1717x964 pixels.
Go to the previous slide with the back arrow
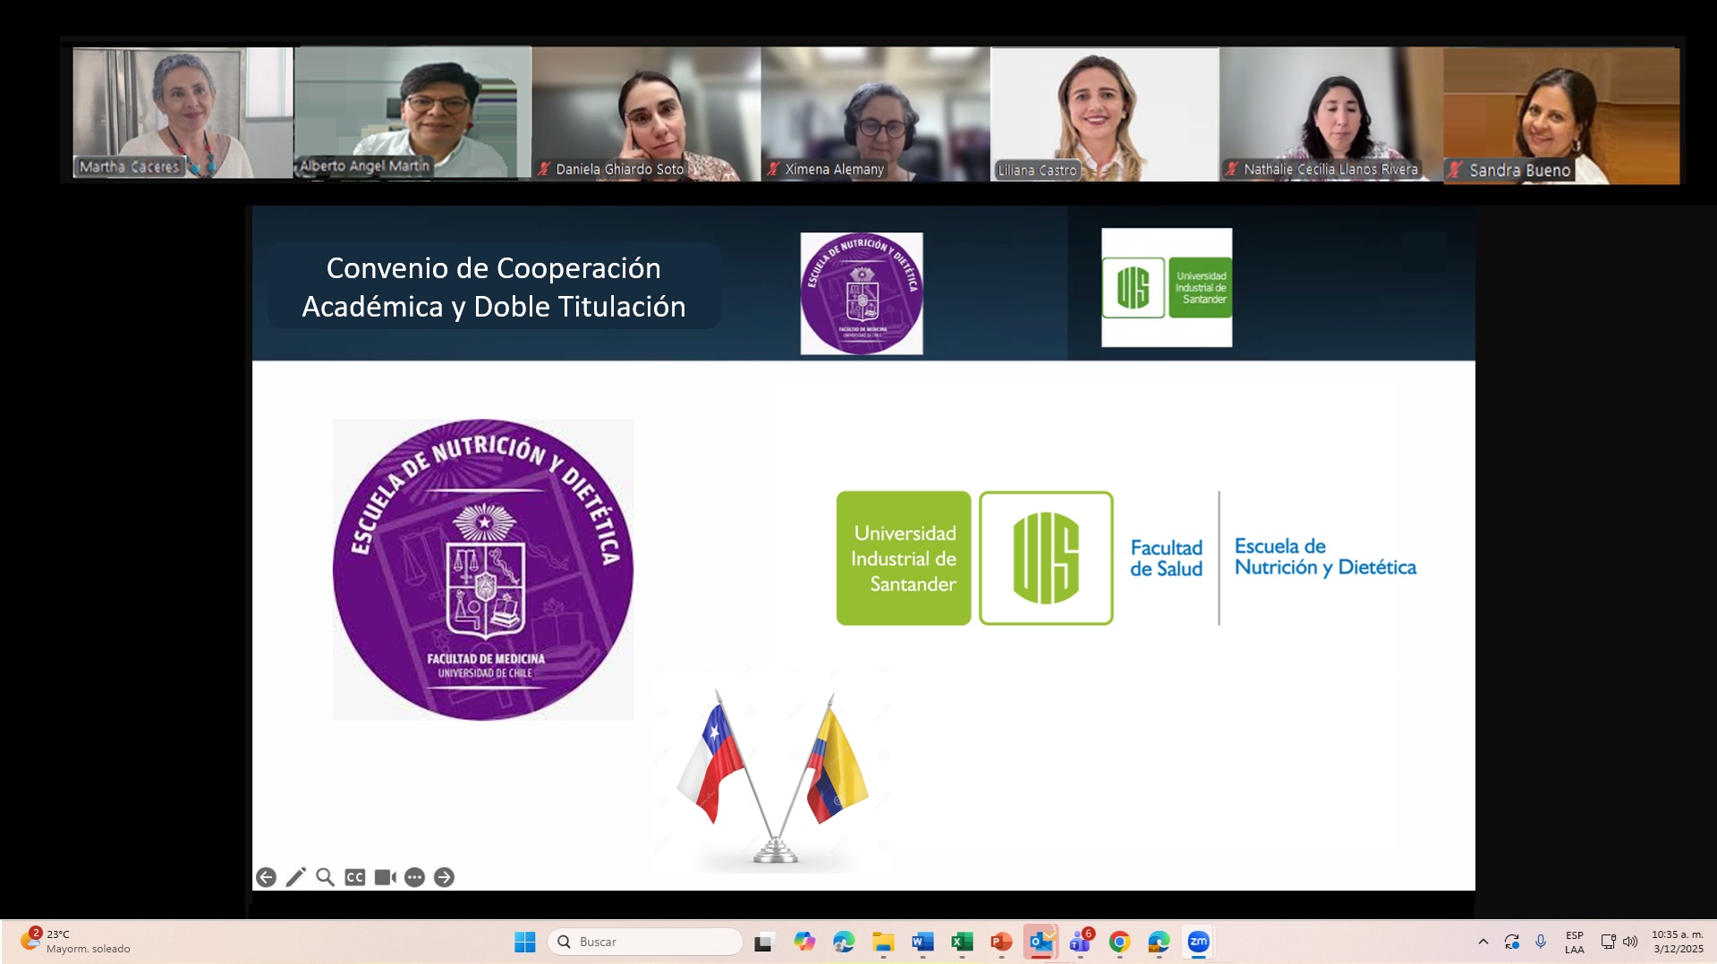pos(266,877)
